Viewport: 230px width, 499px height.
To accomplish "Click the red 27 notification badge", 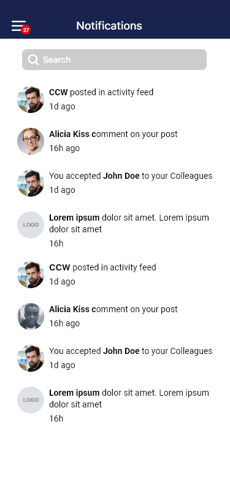I will [x=26, y=30].
